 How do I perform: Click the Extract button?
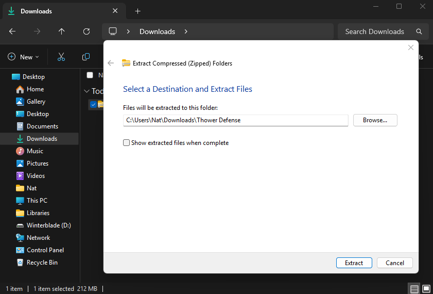[x=354, y=263]
